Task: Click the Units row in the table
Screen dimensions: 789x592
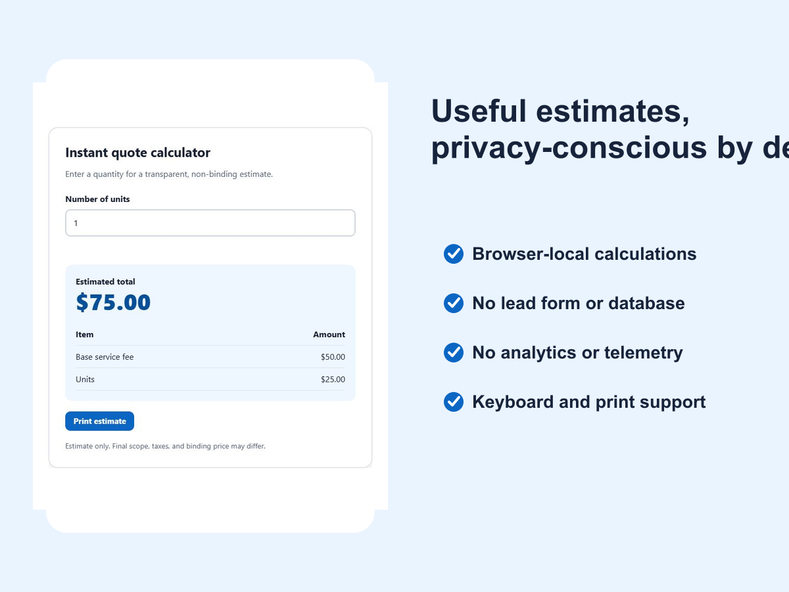Action: point(210,380)
